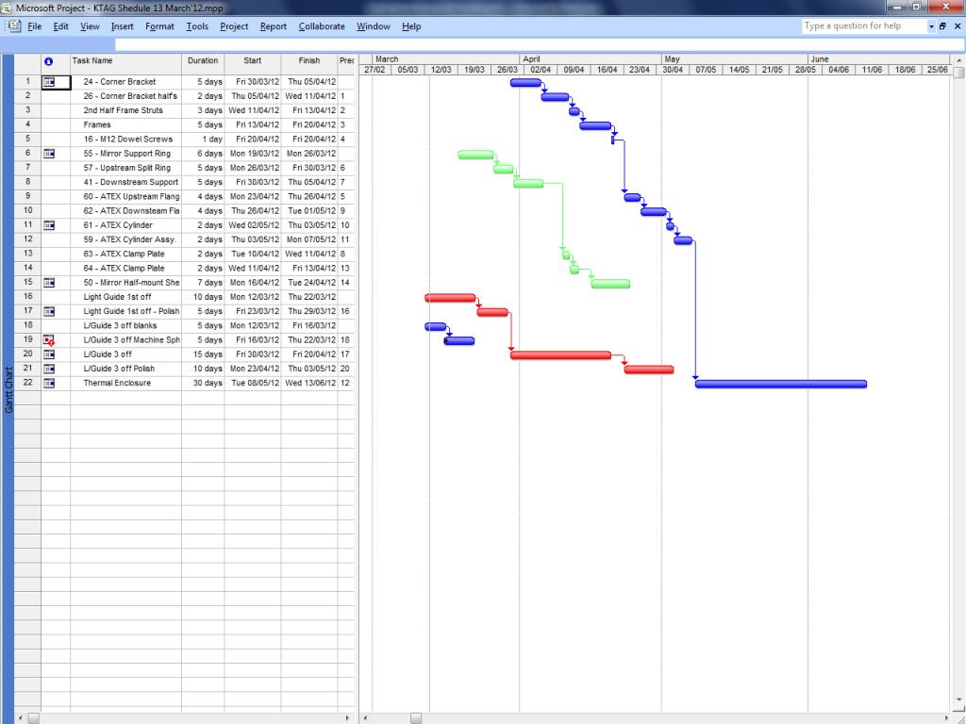Click the constraint icon in row 6
Screen dimensions: 966x724
click(49, 154)
